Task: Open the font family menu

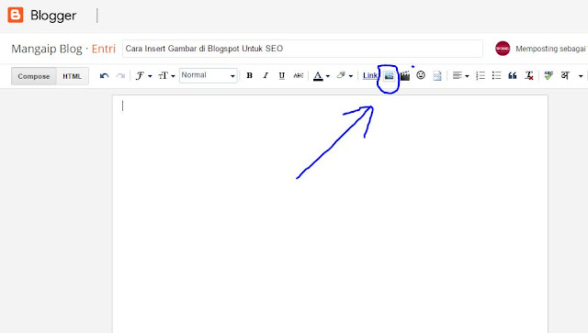Action: (x=143, y=76)
